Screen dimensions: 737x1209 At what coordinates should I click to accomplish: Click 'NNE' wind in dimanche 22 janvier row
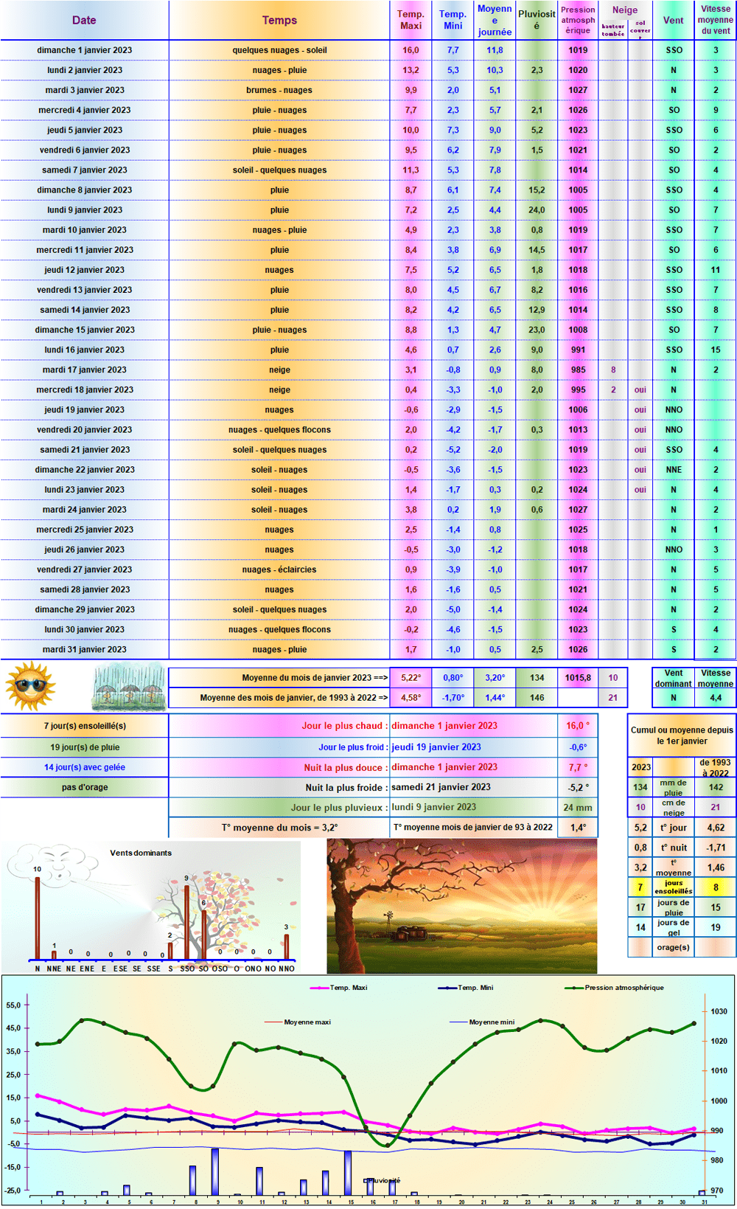coord(674,469)
